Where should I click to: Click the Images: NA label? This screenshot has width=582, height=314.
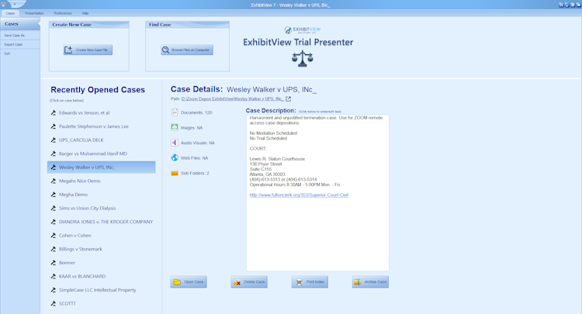click(x=192, y=128)
